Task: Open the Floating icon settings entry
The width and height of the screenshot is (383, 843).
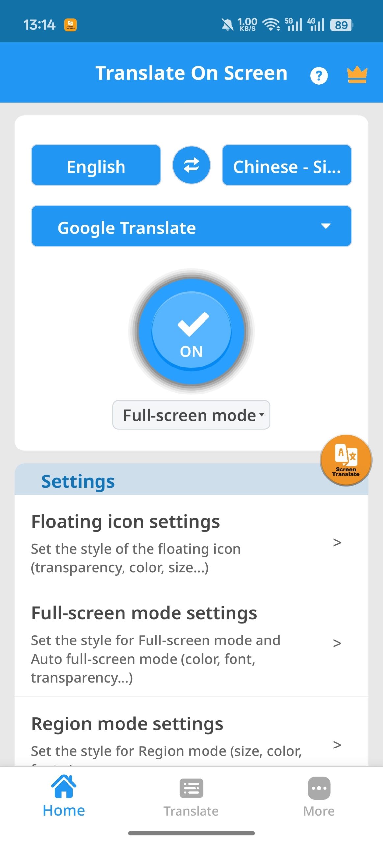Action: pyautogui.click(x=125, y=522)
